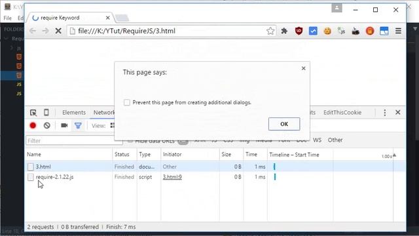Click the browser back arrow
The image size is (419, 236).
tap(33, 31)
